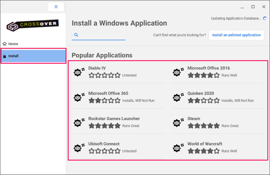The image size is (270, 175).
Task: Maximize the CrossOver window
Action: coord(253,7)
